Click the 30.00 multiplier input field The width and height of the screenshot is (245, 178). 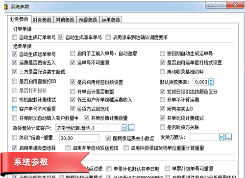click(x=79, y=138)
